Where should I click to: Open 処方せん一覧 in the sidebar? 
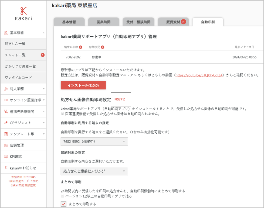(23, 44)
